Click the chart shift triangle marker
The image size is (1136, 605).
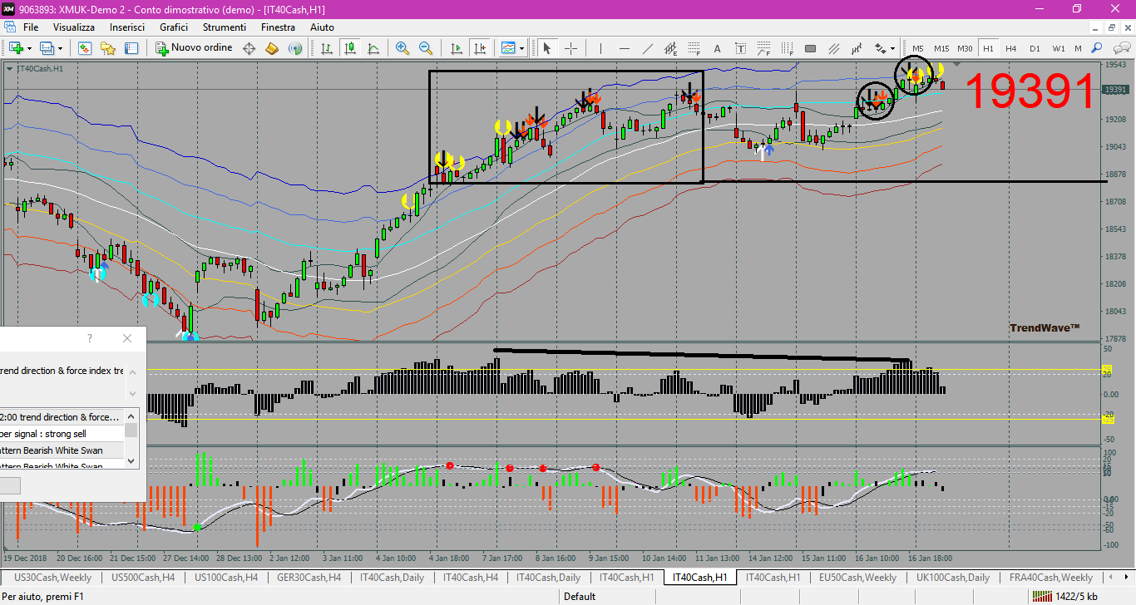[956, 64]
